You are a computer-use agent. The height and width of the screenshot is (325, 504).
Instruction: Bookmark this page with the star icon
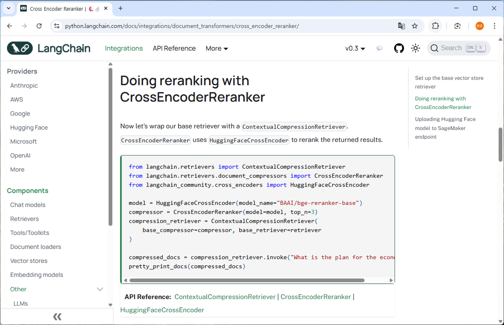point(415,26)
